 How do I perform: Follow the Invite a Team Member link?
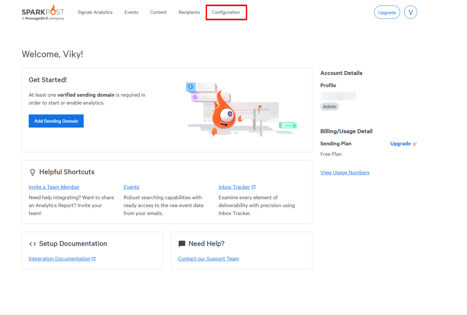point(54,187)
